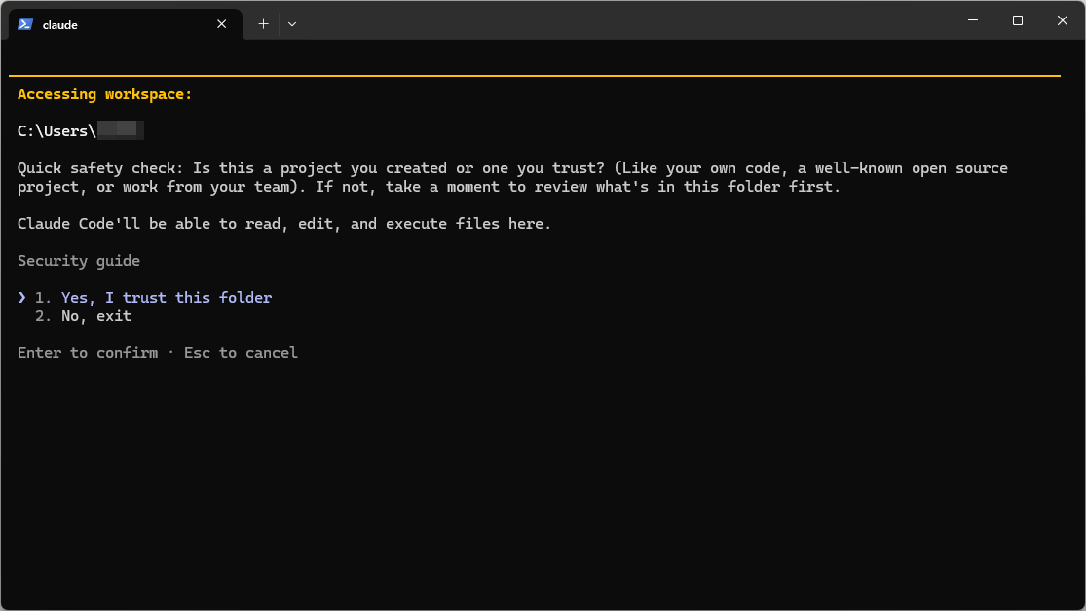Click the yellow horizontal divider line
Viewport: 1086px width, 611px height.
point(534,75)
